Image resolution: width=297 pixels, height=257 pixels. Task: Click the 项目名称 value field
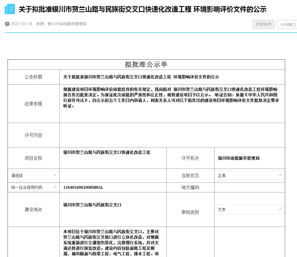pos(113,158)
